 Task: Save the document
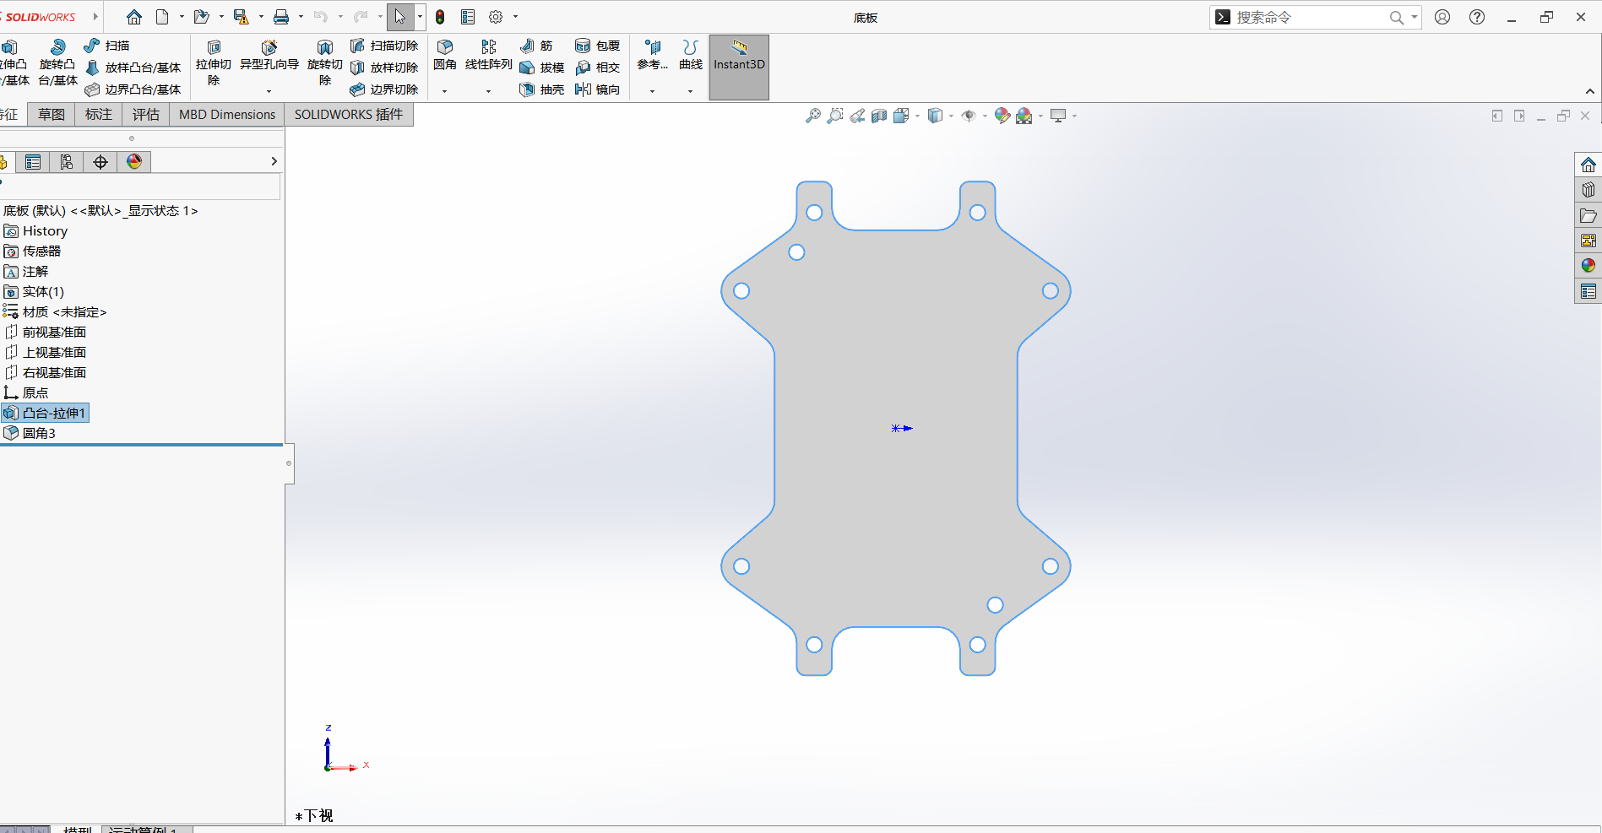(241, 17)
